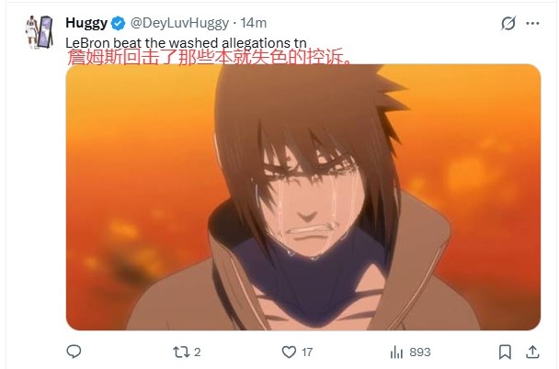
Task: Open the three-dot more options menu
Action: [x=532, y=24]
